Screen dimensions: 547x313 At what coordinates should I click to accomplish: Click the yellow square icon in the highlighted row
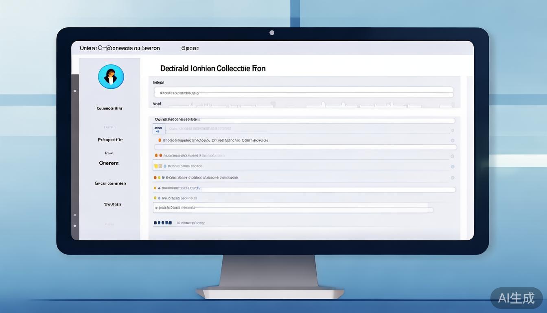coord(156,166)
